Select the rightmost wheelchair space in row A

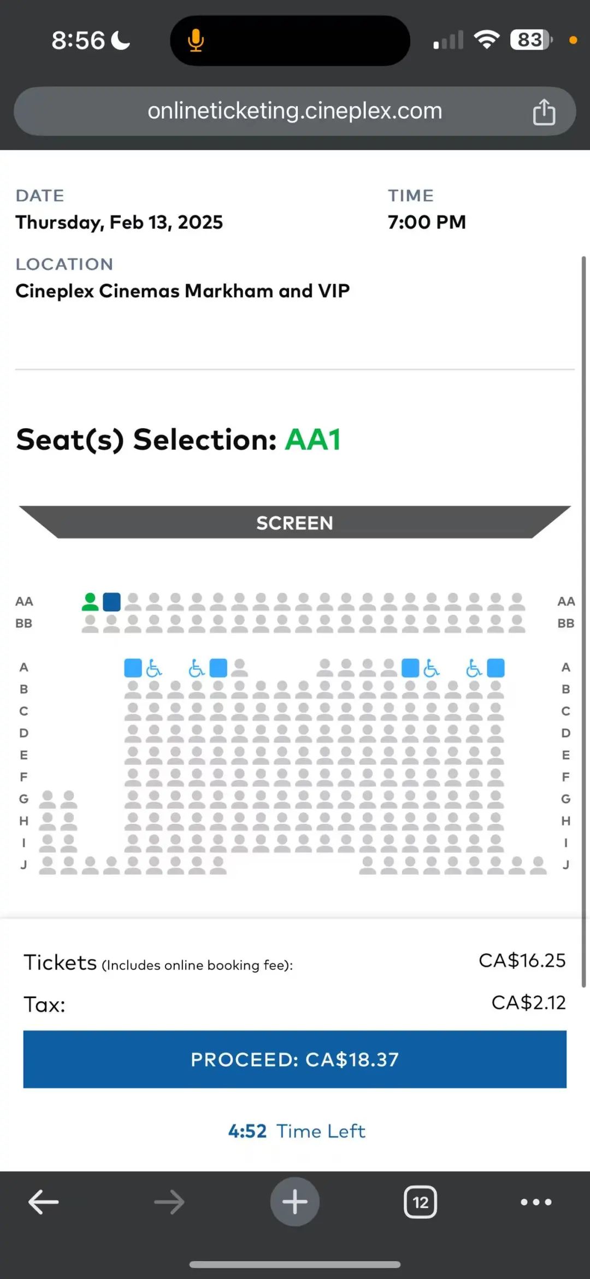point(474,668)
